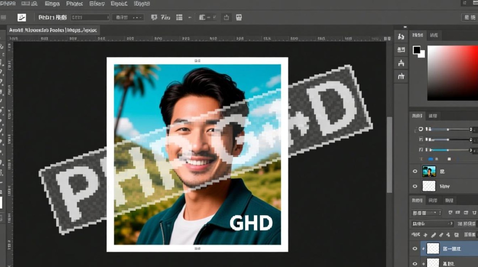478x267 pixels.
Task: Toggle visibility of the highlighted blue layer
Action: [415, 248]
